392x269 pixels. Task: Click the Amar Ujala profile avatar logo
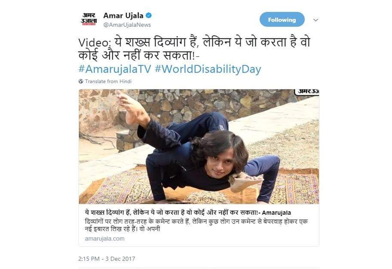(89, 19)
